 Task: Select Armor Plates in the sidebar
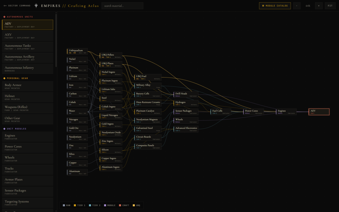click(27, 181)
